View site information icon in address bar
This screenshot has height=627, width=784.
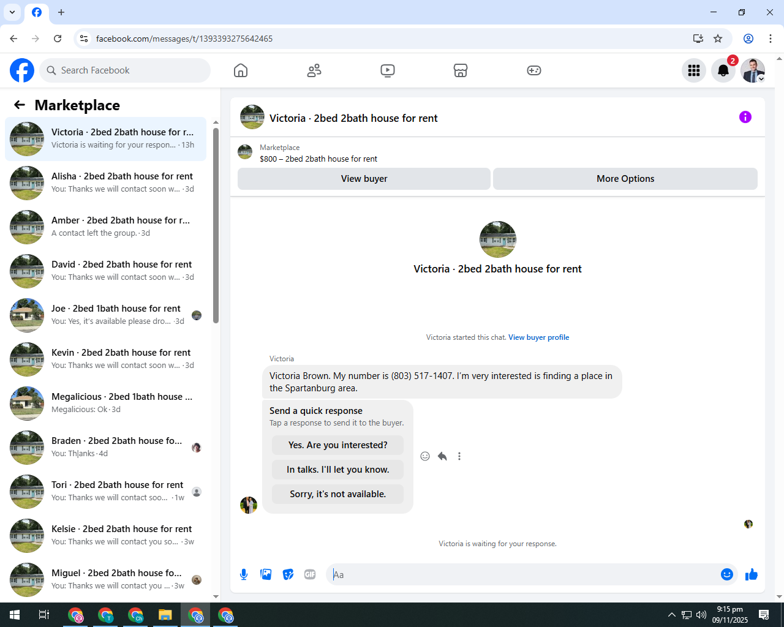(x=84, y=39)
